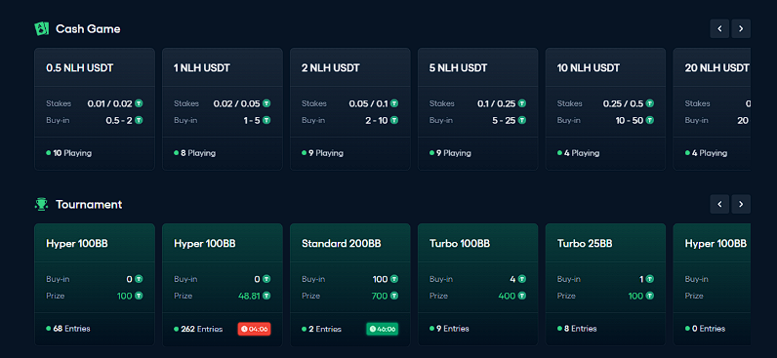Click USDT icon beside 5 - 25 buy-in
The height and width of the screenshot is (358, 777).
[x=522, y=120]
